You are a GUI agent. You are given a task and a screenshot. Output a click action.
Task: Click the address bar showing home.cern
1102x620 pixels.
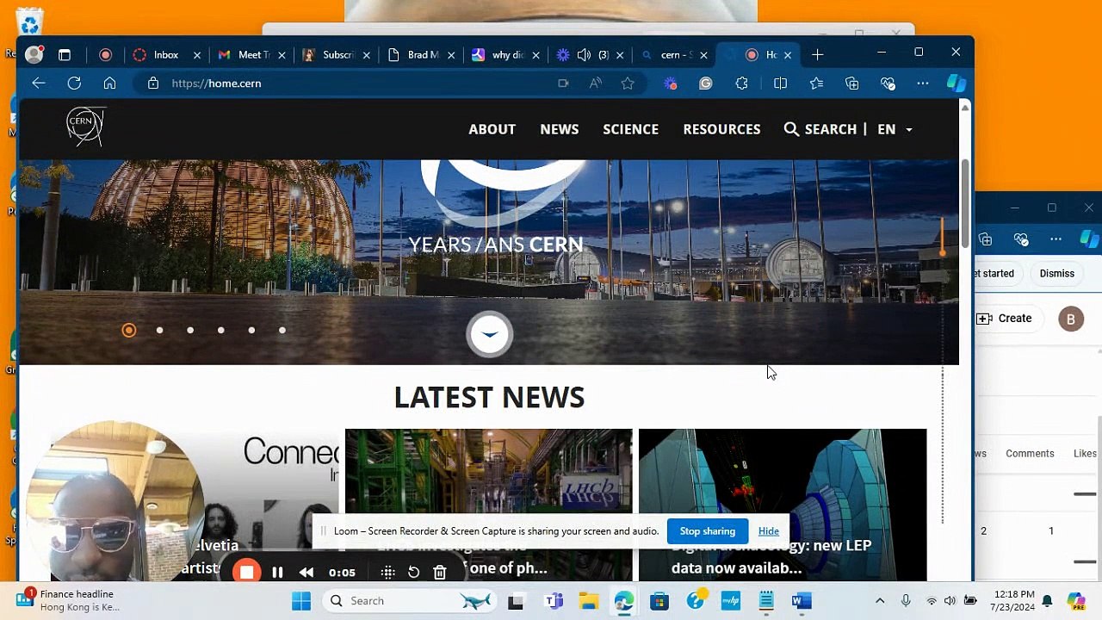(344, 84)
